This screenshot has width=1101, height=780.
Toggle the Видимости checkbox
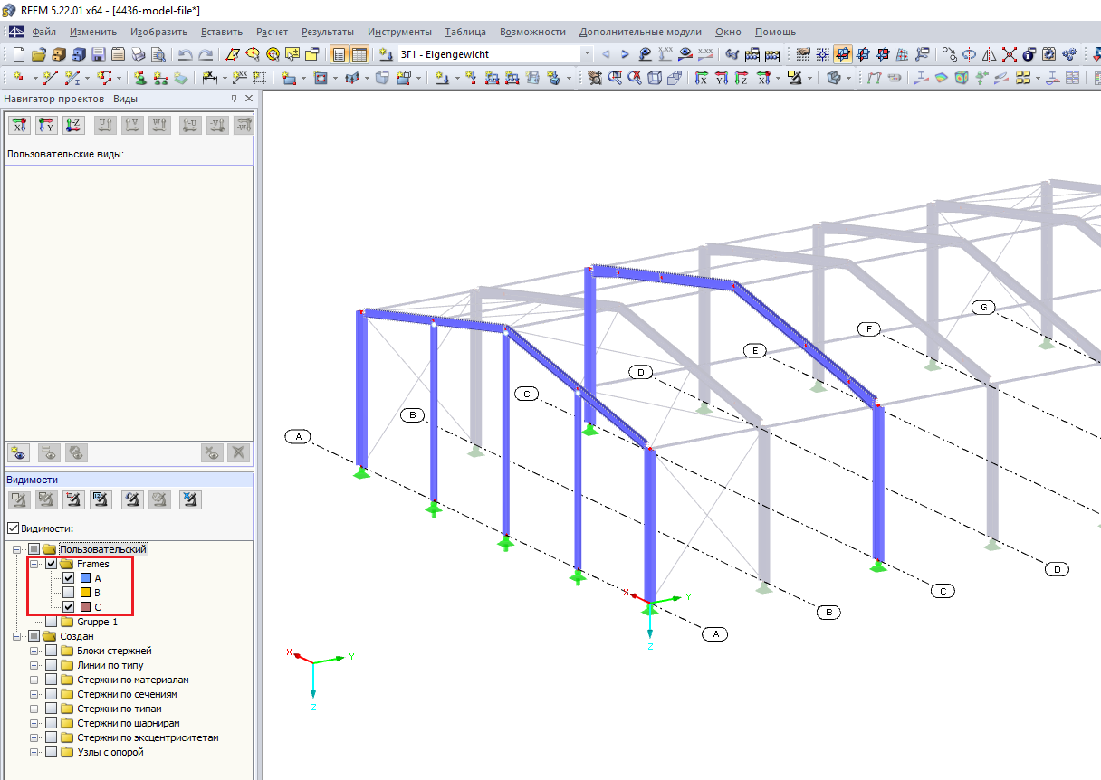pyautogui.click(x=13, y=528)
